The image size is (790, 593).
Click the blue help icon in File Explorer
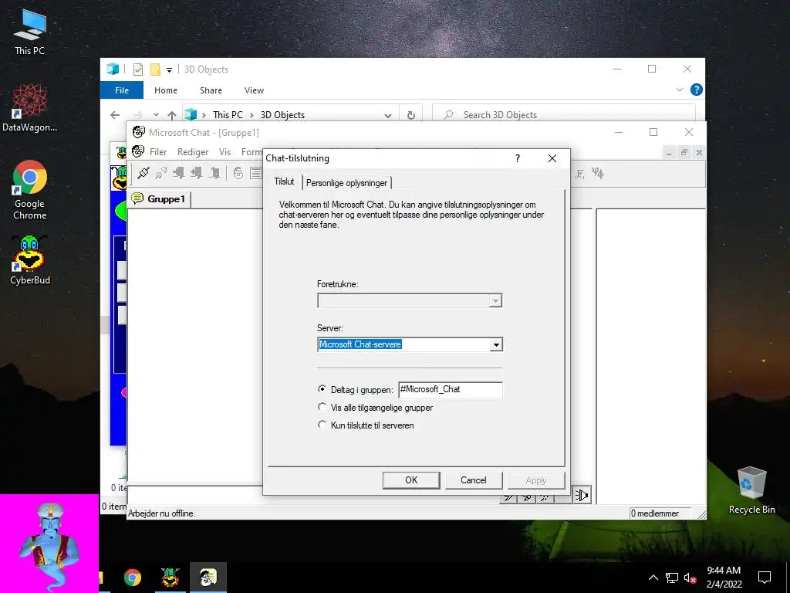pyautogui.click(x=697, y=90)
